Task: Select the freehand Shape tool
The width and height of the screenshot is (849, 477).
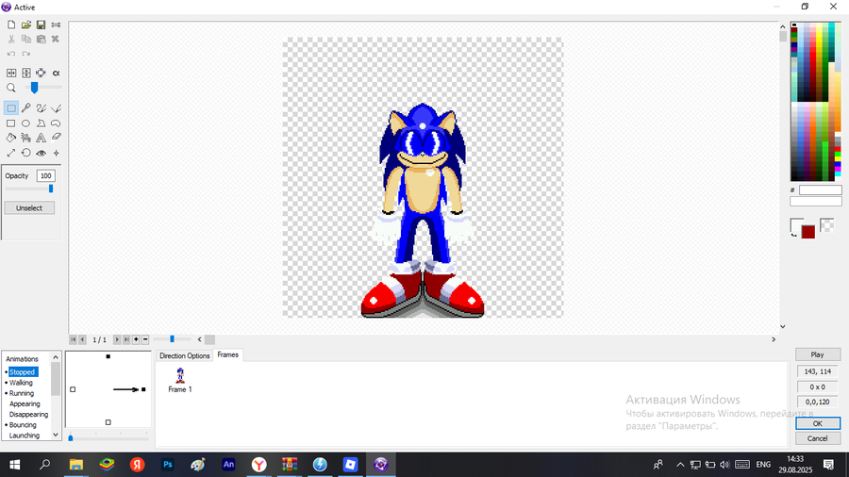Action: click(x=56, y=123)
